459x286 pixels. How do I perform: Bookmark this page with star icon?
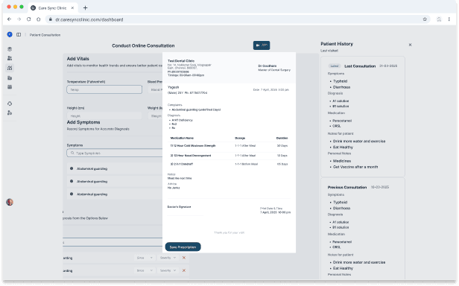click(x=425, y=19)
